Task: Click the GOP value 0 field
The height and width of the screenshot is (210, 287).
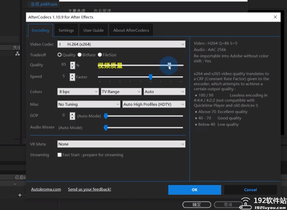Action: tap(64, 115)
